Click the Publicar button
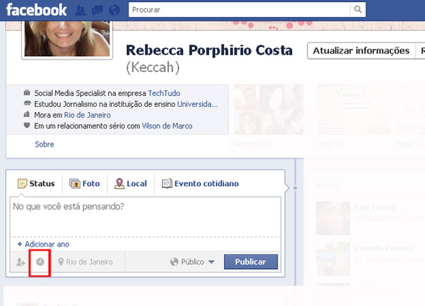This screenshot has width=425, height=306. [251, 262]
